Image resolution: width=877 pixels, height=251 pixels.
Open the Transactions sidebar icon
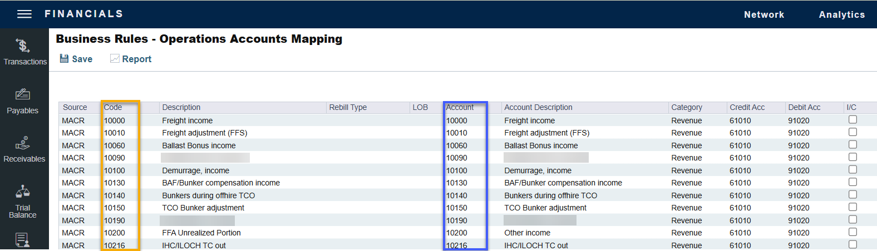pos(23,46)
